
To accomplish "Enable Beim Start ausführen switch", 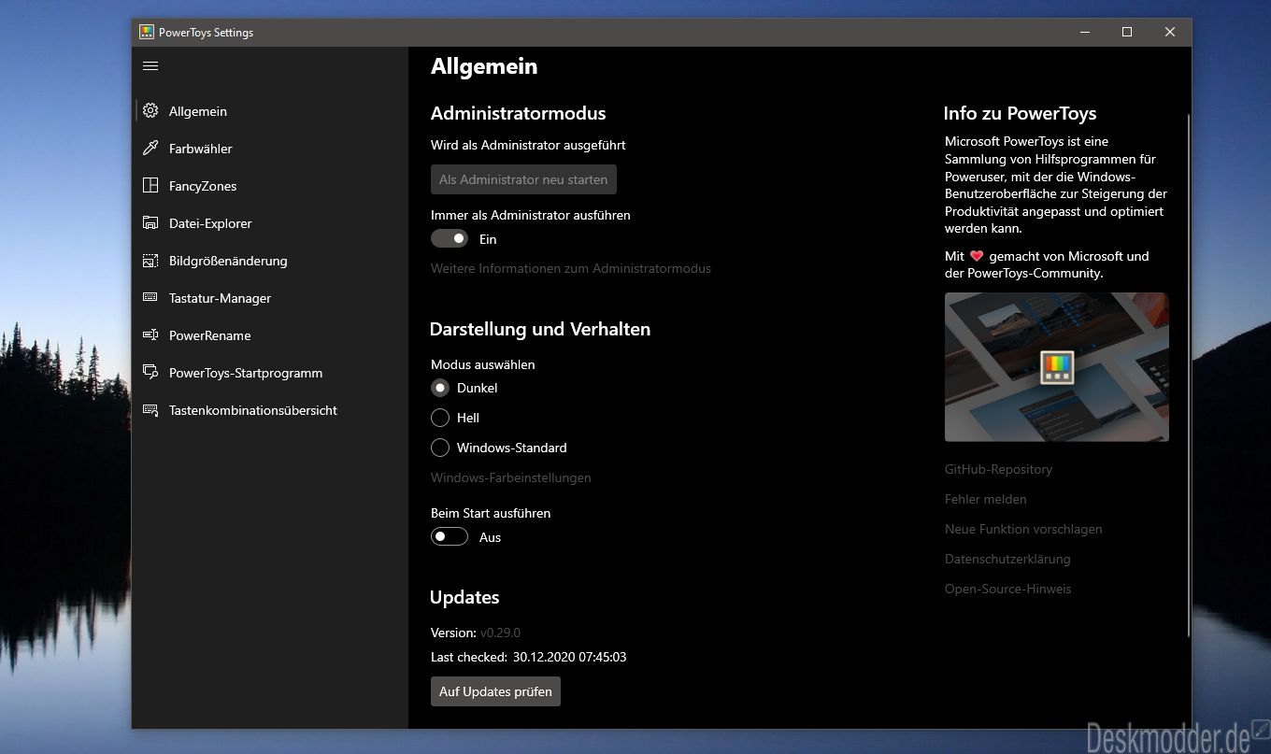I will point(450,537).
